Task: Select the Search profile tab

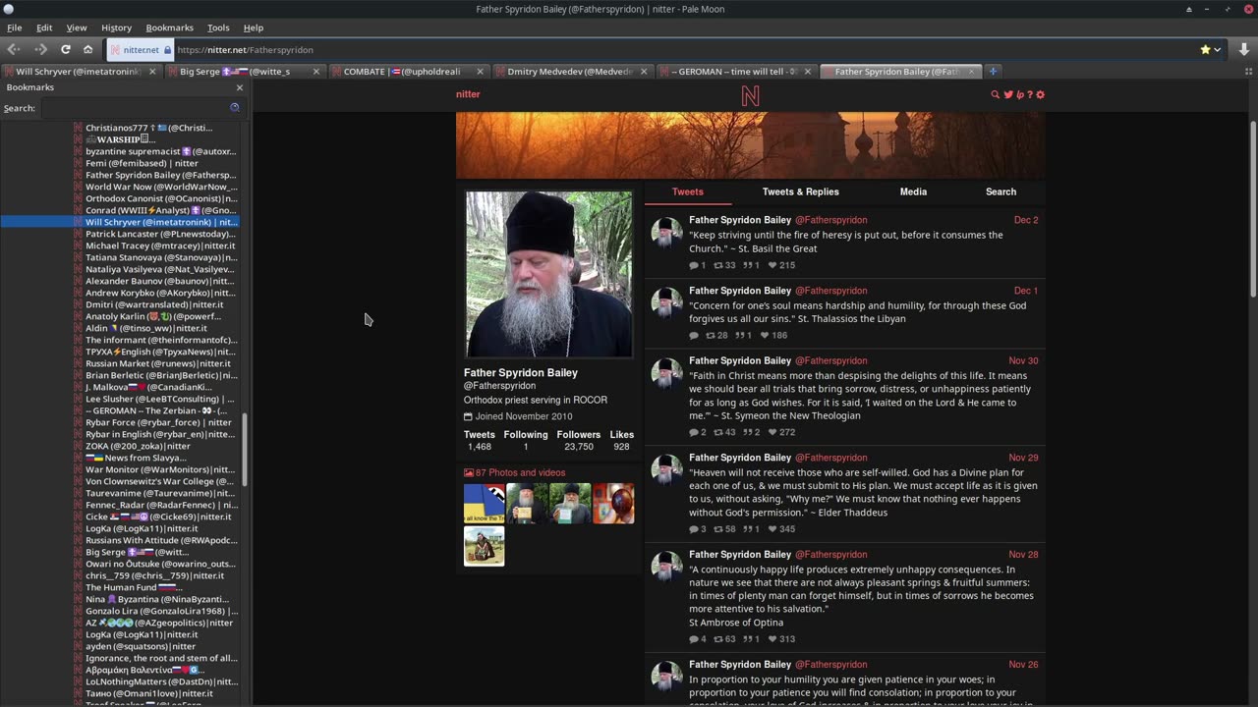Action: pos(1001,191)
